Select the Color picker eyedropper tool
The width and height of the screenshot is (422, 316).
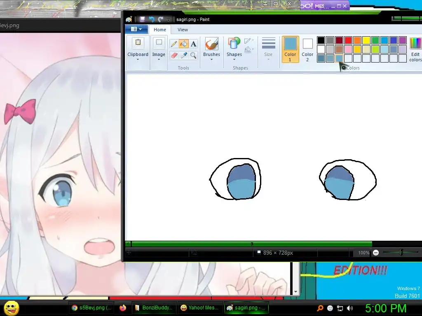click(184, 56)
